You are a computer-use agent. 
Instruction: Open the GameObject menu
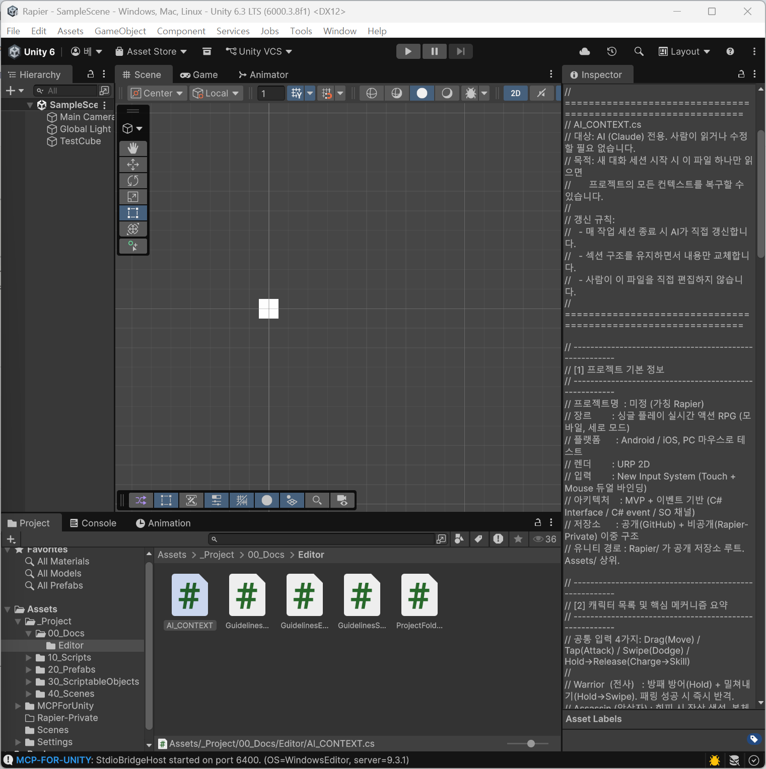click(x=120, y=31)
